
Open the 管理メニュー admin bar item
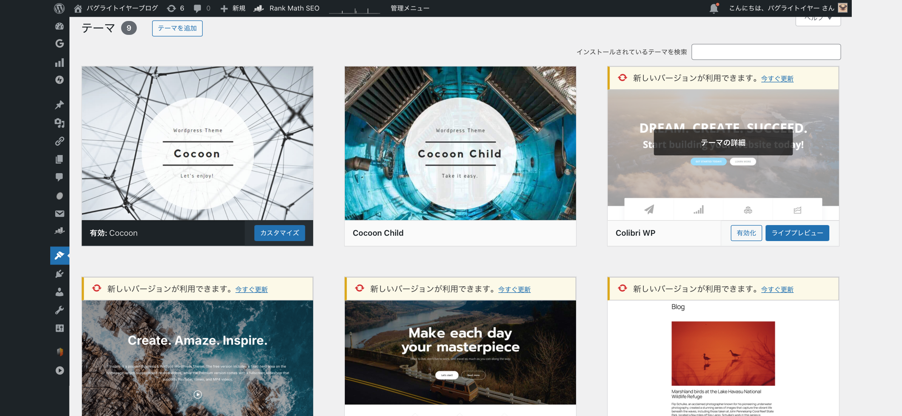[x=410, y=8]
